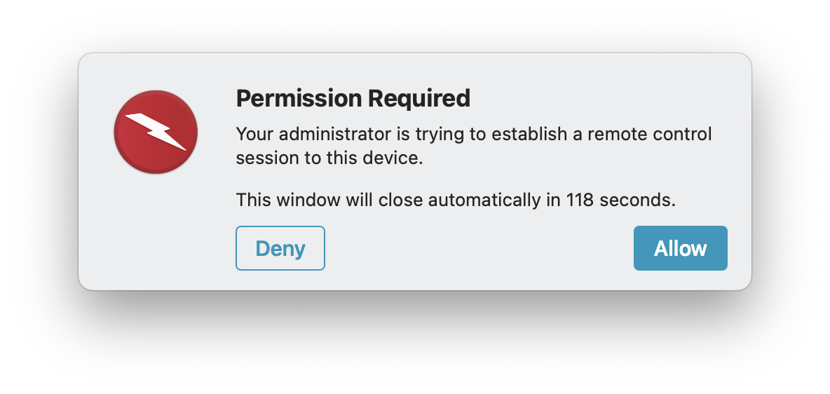Grant remote control access with Allow
Screen dimensions: 830x394
pos(680,248)
